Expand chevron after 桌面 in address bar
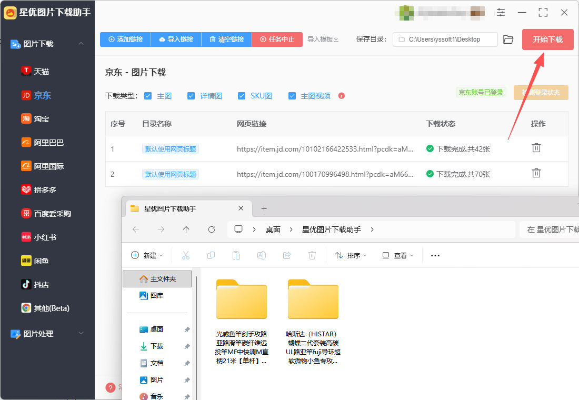579x400 pixels. click(x=292, y=229)
